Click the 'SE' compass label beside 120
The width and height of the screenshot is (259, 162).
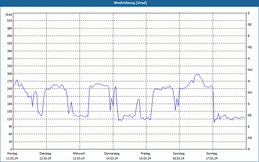(250, 115)
